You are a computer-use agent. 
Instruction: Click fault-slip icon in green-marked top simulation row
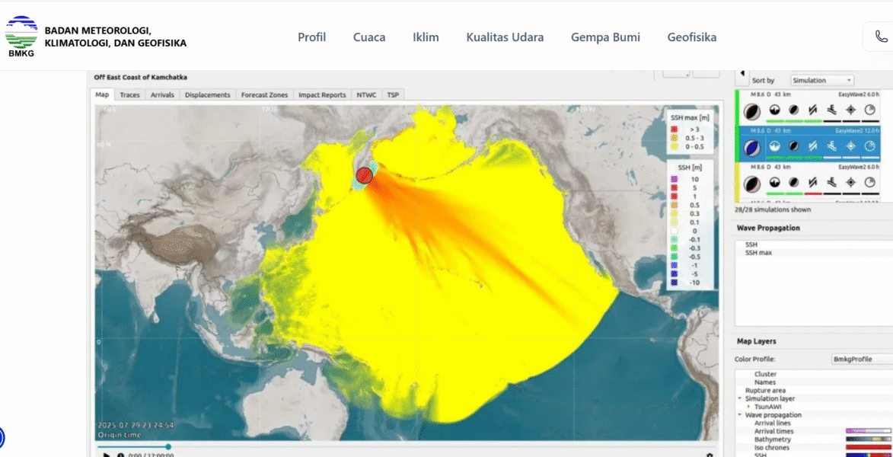pyautogui.click(x=813, y=110)
